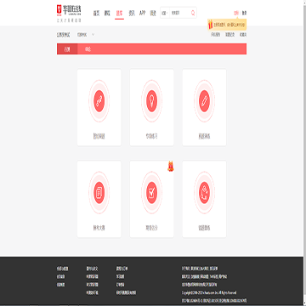Open the underlined red navigation item
Image resolution: width=306 pixels, height=306 pixels.
click(x=119, y=14)
